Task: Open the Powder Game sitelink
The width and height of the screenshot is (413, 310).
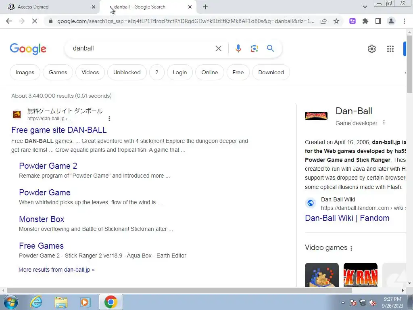Action: [44, 193]
